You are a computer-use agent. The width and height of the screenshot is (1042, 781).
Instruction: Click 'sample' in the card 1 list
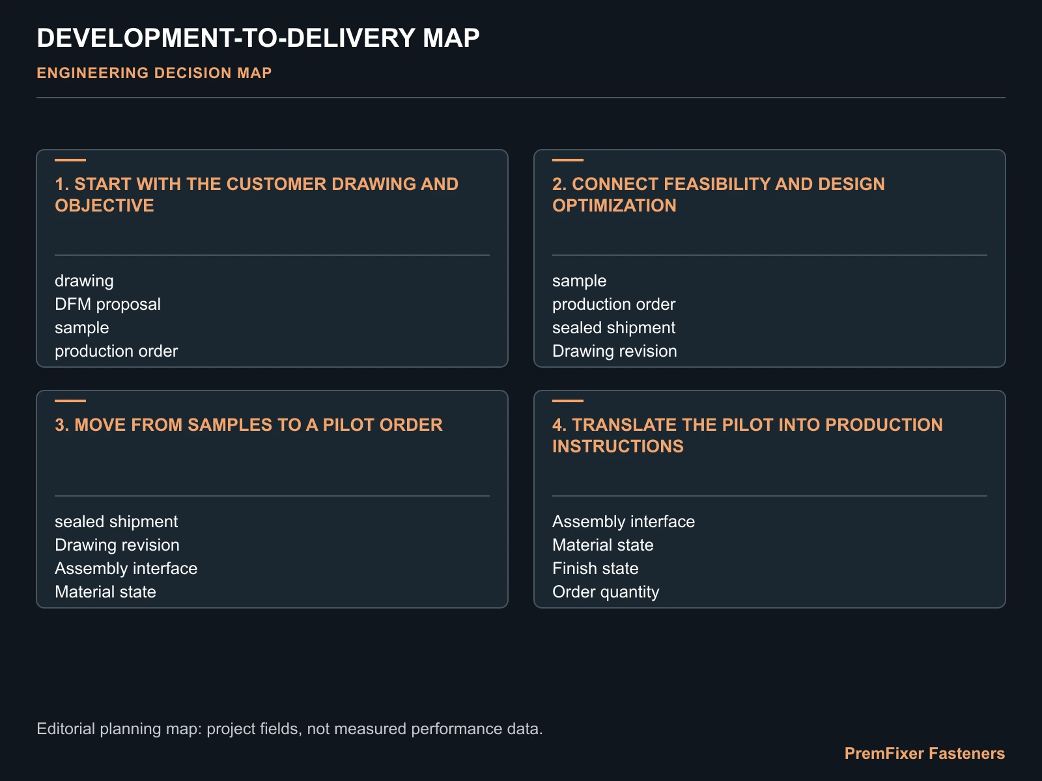(81, 328)
